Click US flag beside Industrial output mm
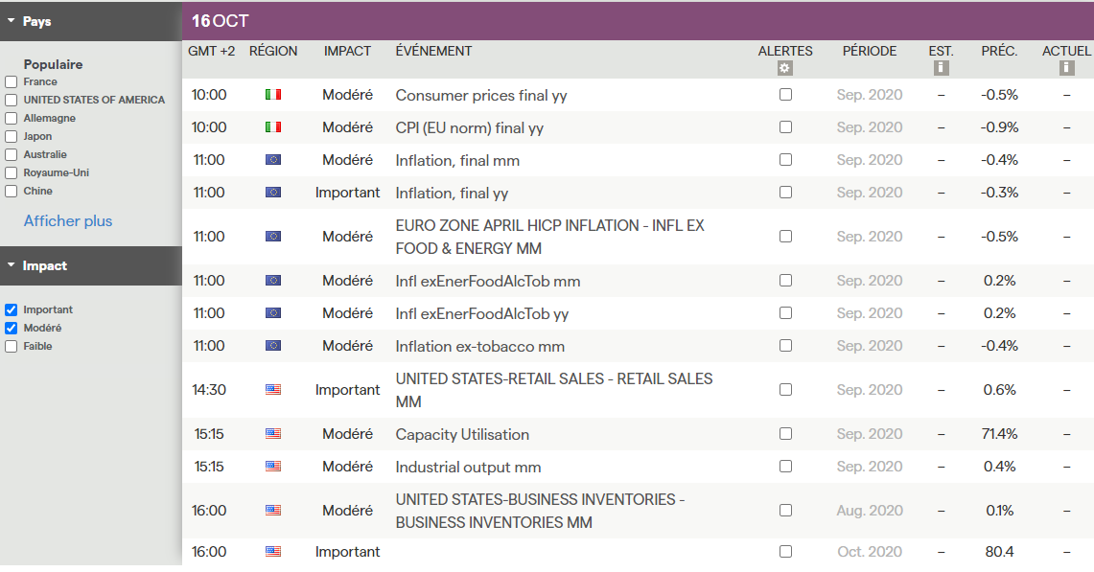Viewport: 1094px width, 572px height. click(x=273, y=467)
